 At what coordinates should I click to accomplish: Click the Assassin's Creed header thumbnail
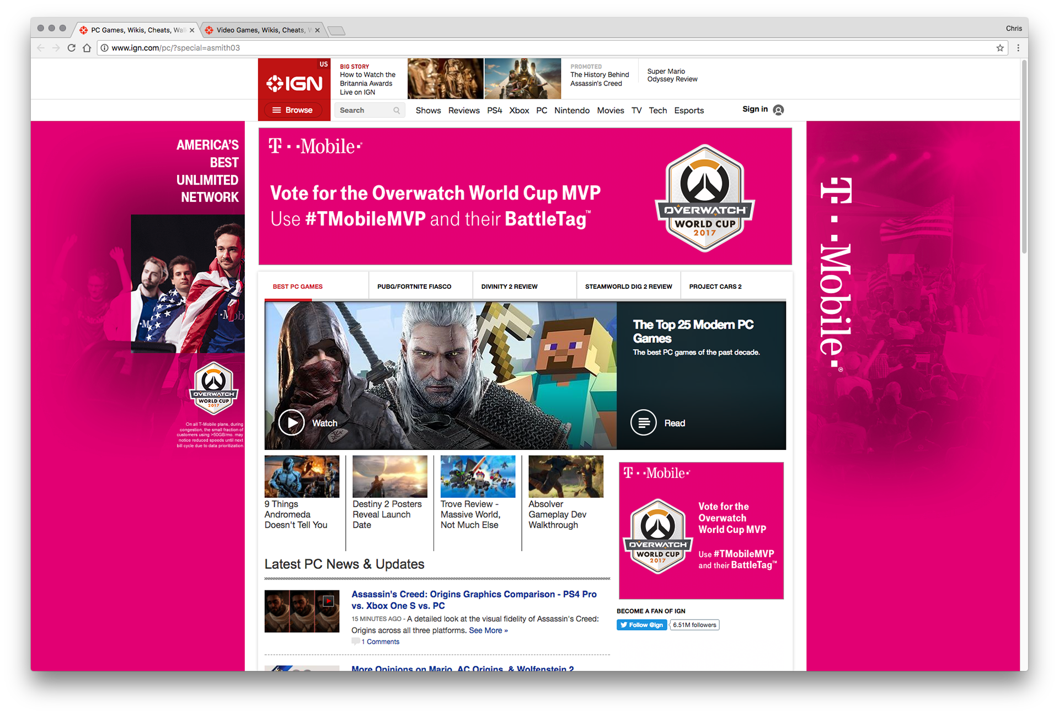tap(522, 78)
